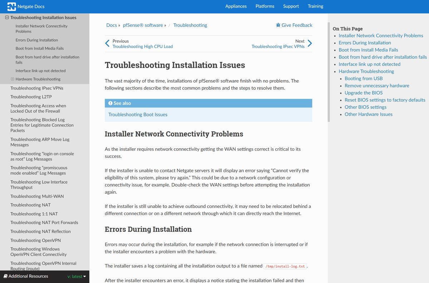This screenshot has height=283, width=429.
Task: Open Troubleshooting login on console as root
Action: tap(42, 156)
